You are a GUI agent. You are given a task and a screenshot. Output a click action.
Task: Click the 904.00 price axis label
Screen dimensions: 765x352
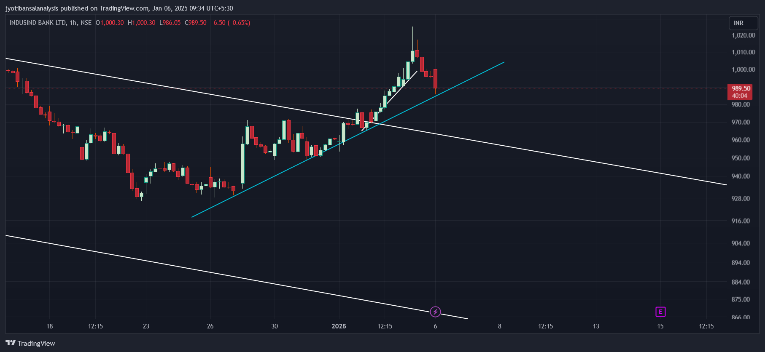click(741, 243)
